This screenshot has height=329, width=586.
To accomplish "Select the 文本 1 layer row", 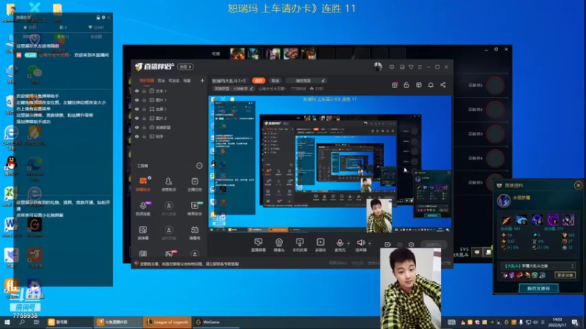I will pos(169,91).
